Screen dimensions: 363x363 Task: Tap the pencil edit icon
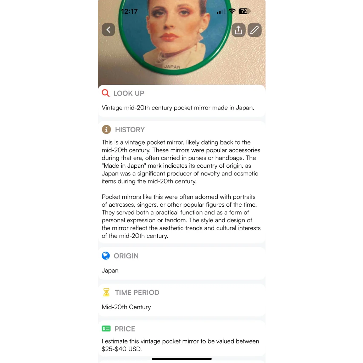coord(255,30)
